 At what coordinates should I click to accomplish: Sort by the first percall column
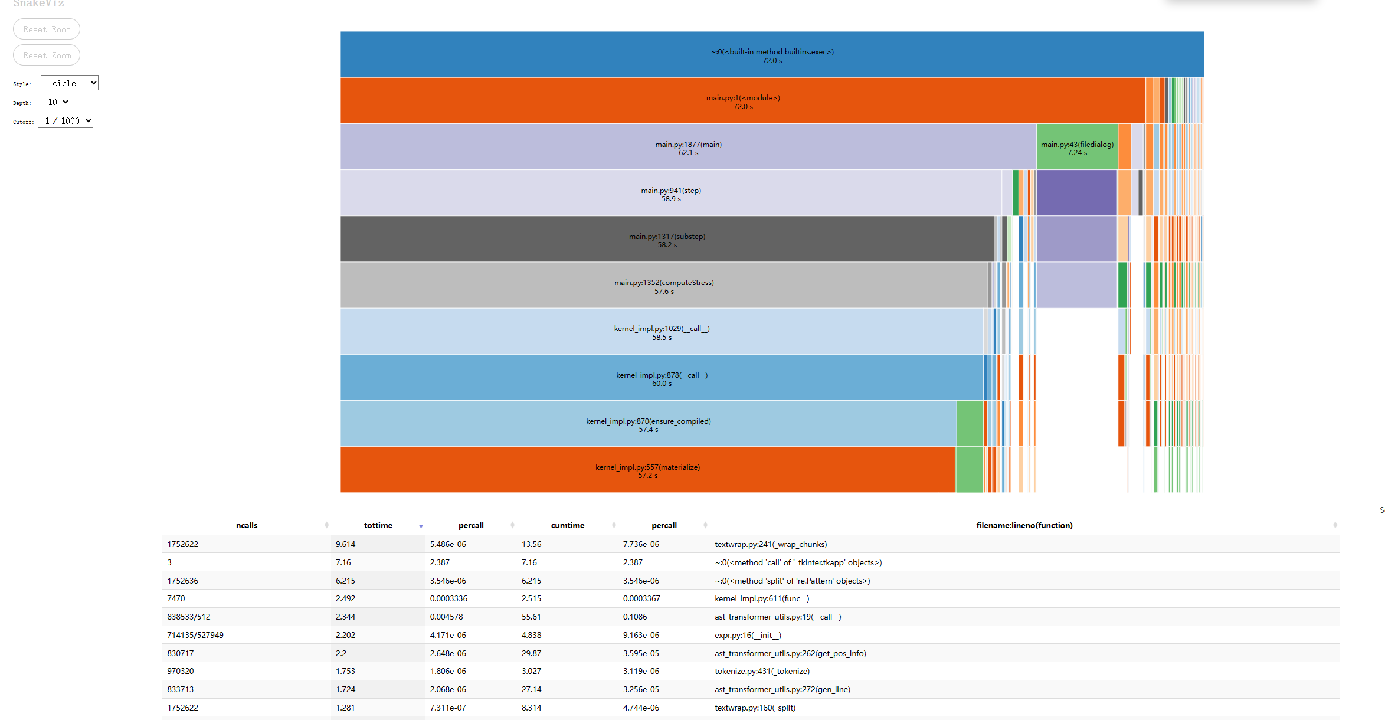(471, 525)
